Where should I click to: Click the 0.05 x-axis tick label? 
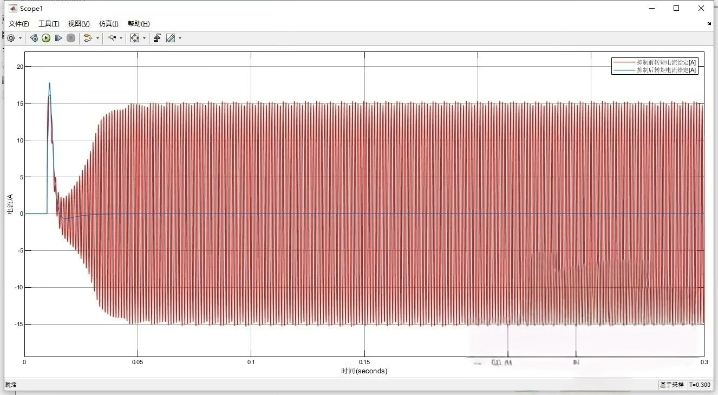(x=138, y=361)
